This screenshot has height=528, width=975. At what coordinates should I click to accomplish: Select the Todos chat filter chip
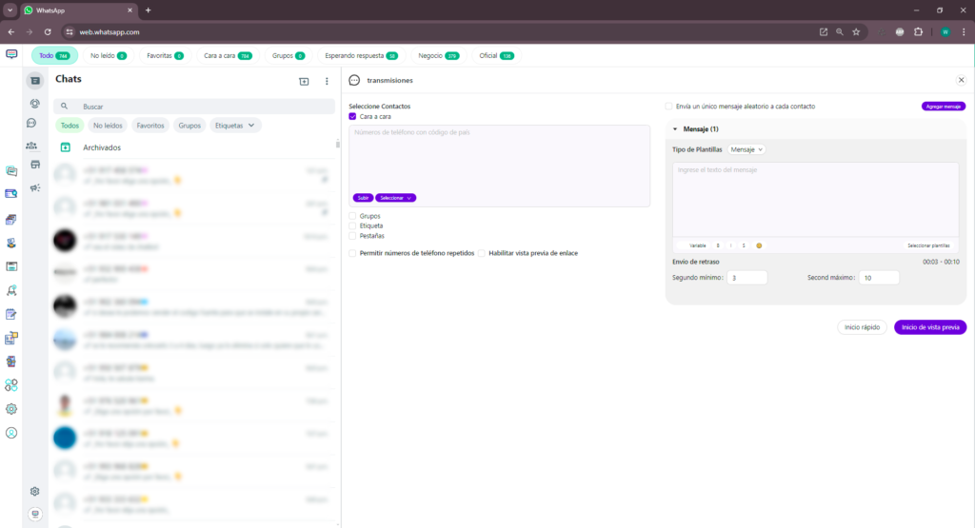point(70,126)
